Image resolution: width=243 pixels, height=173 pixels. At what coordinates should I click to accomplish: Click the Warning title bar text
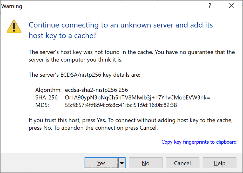(12, 6)
